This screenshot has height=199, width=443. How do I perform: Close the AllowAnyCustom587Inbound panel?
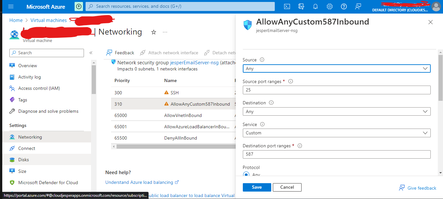coord(430,22)
